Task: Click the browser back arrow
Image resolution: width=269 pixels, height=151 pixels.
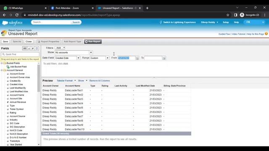Action: coord(4,15)
